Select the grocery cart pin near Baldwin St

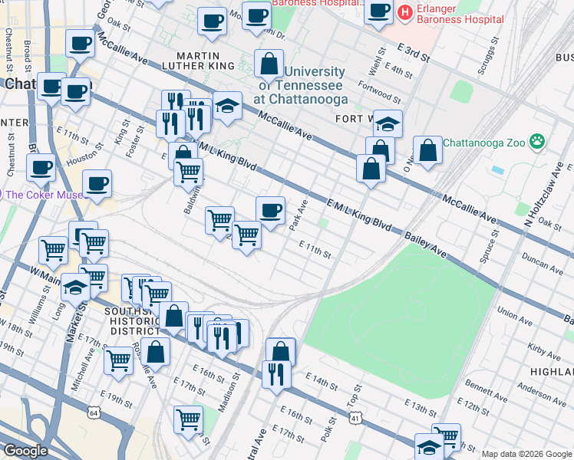[x=188, y=175]
